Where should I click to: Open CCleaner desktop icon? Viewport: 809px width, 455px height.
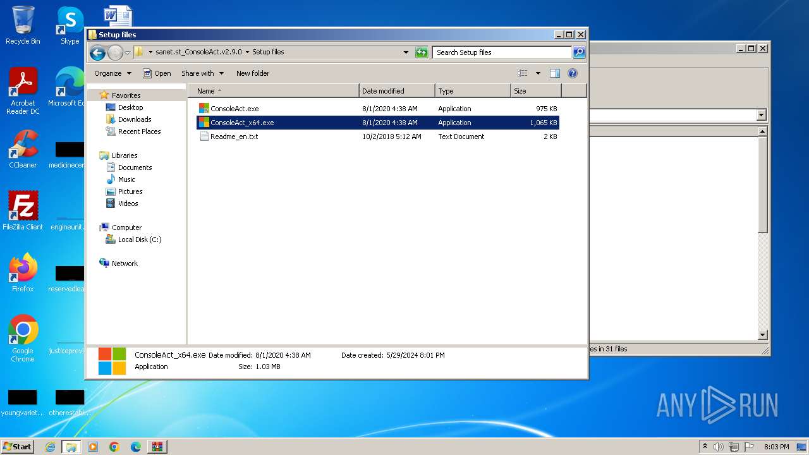[23, 149]
